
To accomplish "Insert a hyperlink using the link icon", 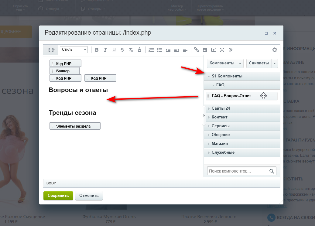I will [x=197, y=50].
